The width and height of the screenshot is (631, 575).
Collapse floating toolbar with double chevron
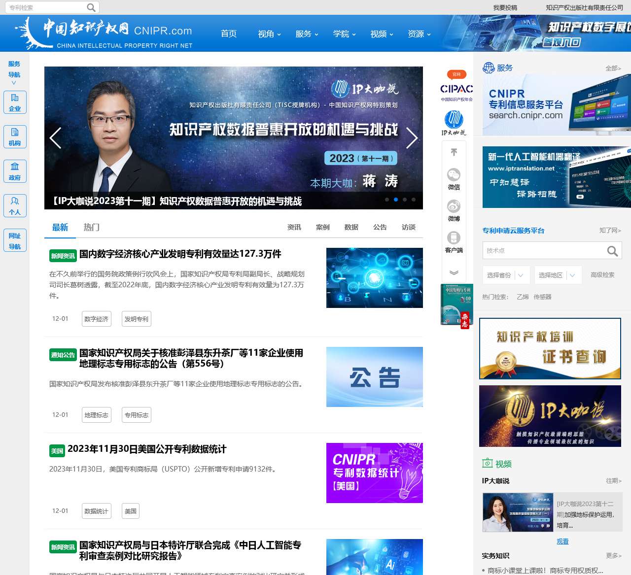pyautogui.click(x=454, y=272)
